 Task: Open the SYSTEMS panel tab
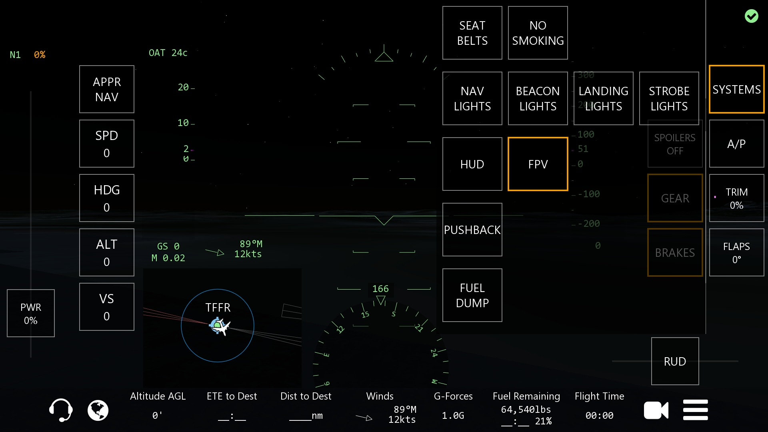pos(736,89)
